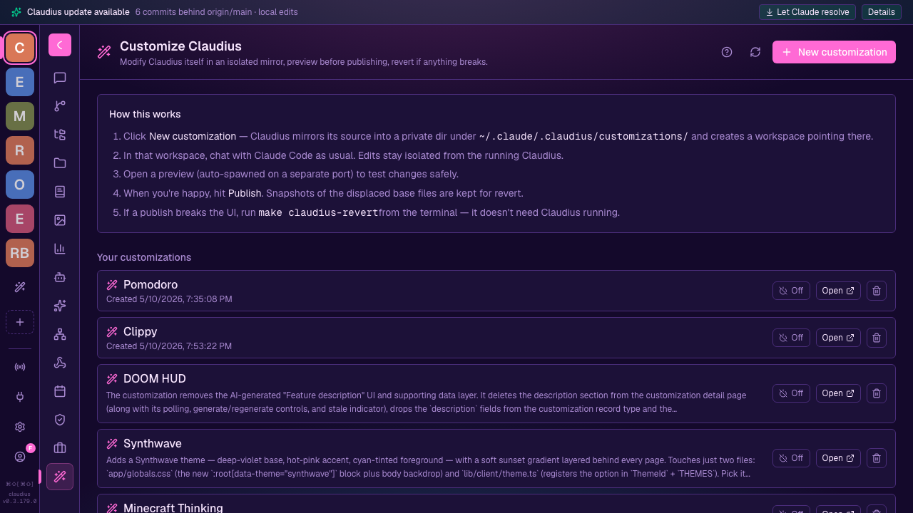Click the 'make claudius-revert' command text
This screenshot has width=913, height=513.
pyautogui.click(x=318, y=212)
